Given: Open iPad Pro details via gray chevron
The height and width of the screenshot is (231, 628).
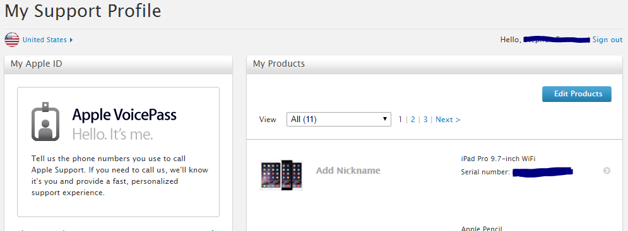Looking at the screenshot, I should point(607,171).
